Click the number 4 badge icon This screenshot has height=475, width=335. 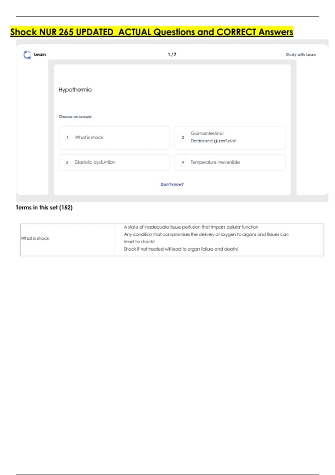click(183, 162)
